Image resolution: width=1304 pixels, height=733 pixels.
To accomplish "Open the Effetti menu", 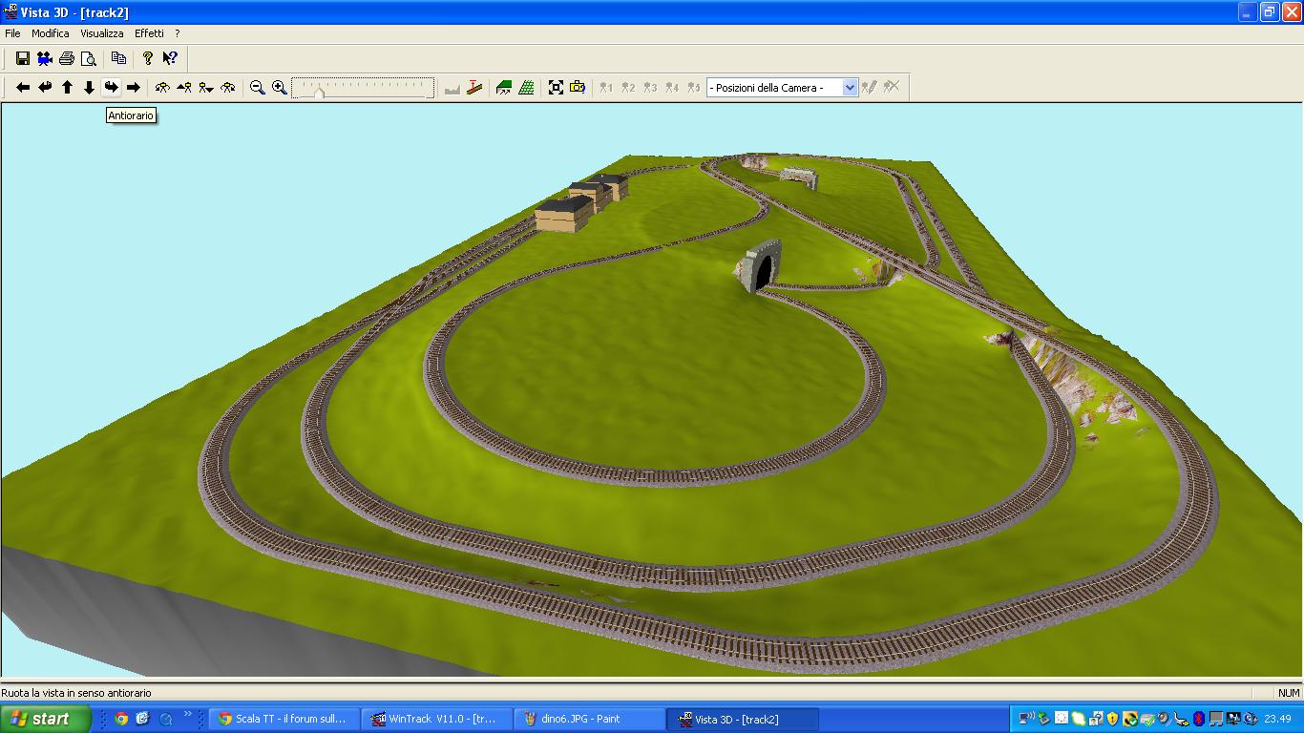I will tap(149, 33).
